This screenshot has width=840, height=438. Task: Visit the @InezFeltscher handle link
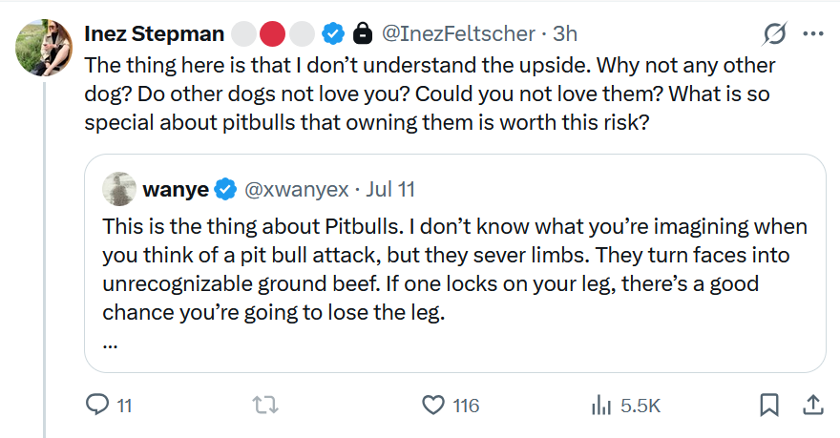tap(458, 33)
